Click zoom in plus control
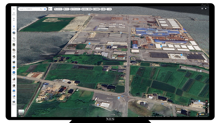 [207, 110]
